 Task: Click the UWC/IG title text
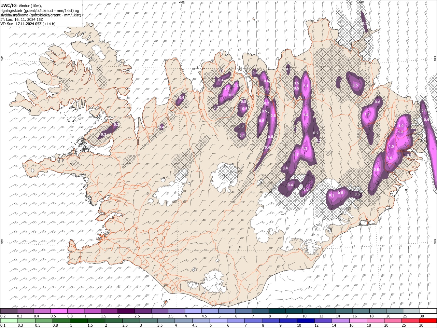8,6
